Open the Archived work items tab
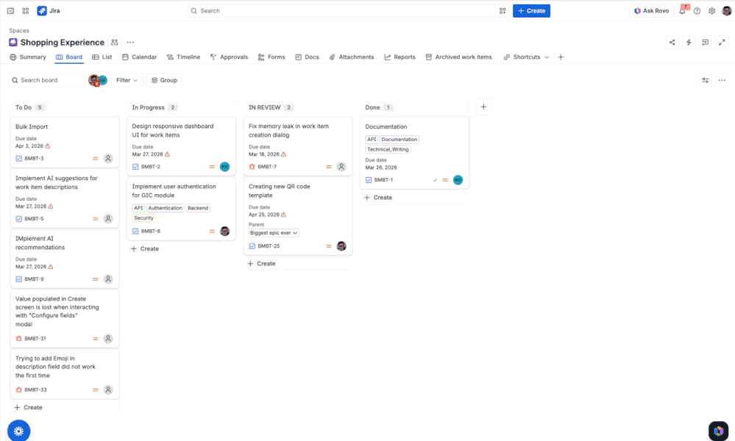This screenshot has height=441, width=735. pos(459,57)
